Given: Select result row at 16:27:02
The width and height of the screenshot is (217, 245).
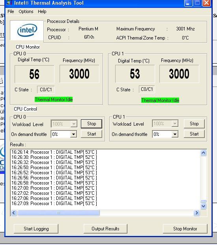Looking at the screenshot, I should pos(54,193).
